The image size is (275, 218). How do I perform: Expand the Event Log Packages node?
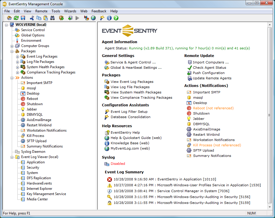coord(18,57)
